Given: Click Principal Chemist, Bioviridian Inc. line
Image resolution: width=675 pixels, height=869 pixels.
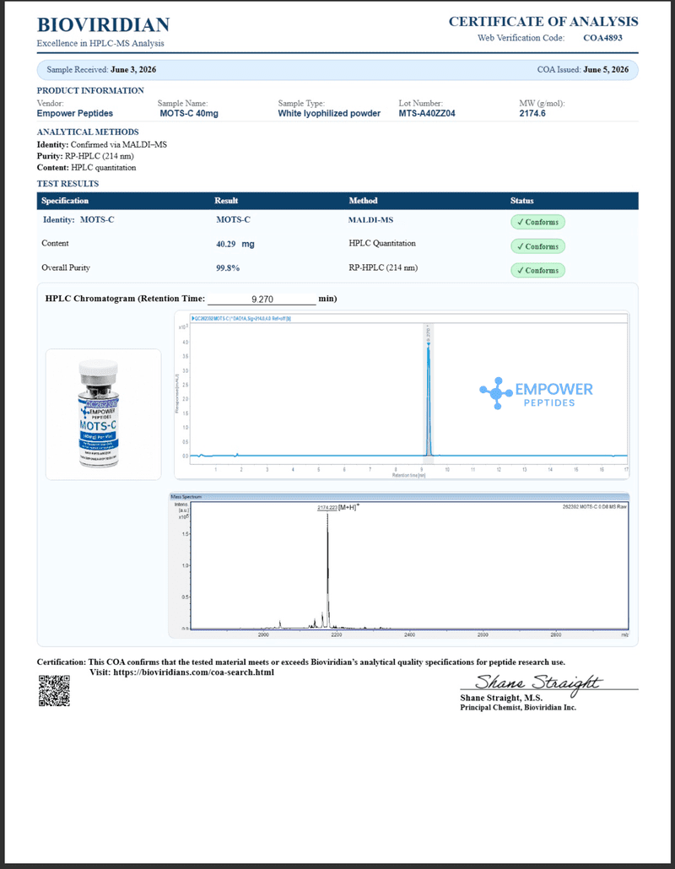Looking at the screenshot, I should click(518, 708).
